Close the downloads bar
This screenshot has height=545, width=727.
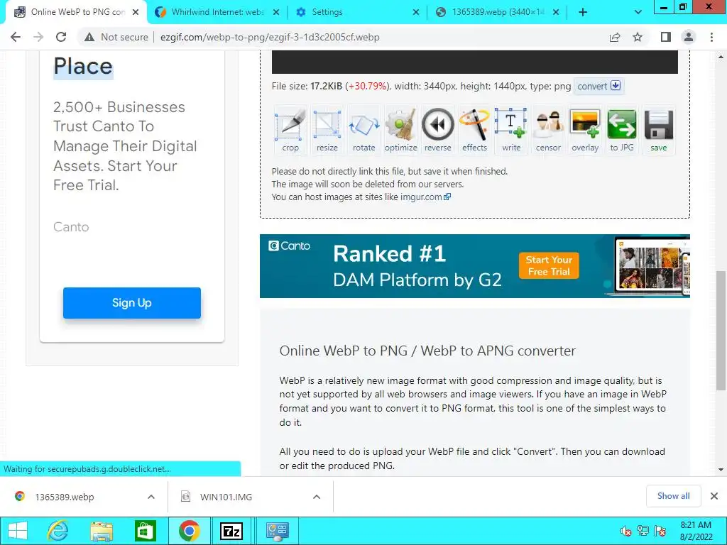(x=714, y=496)
